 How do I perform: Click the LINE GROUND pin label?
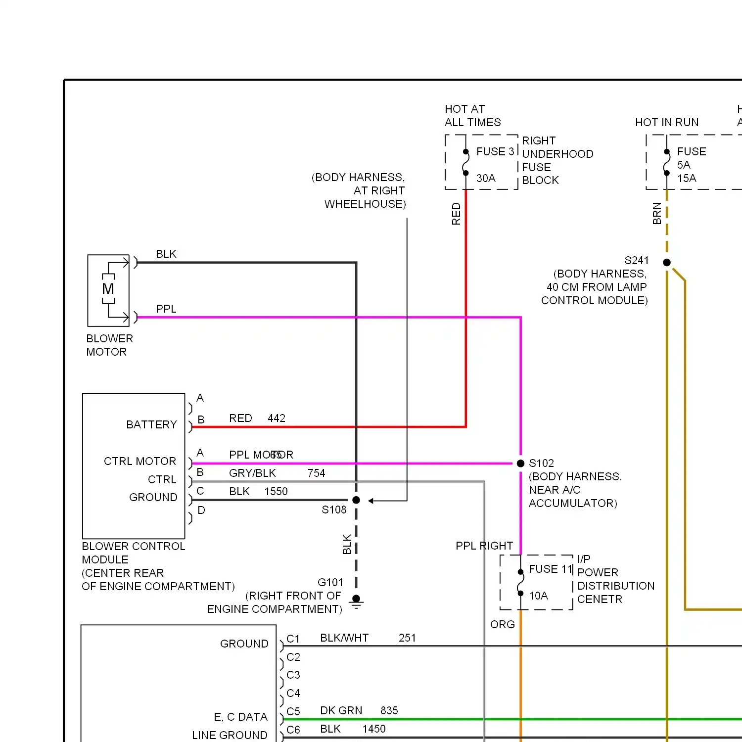click(x=230, y=736)
